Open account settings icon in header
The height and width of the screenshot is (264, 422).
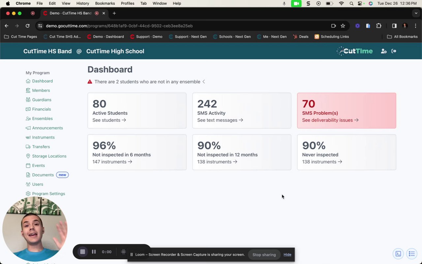tap(384, 51)
